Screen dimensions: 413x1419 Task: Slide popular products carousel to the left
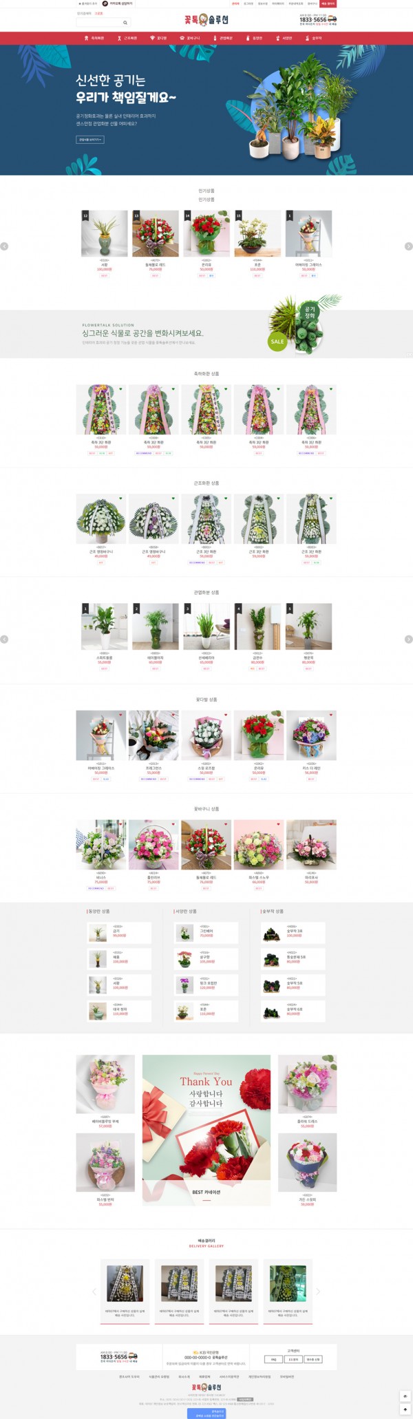[4, 246]
